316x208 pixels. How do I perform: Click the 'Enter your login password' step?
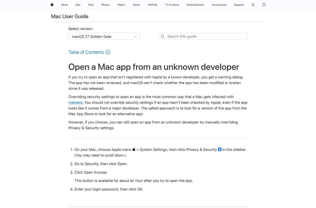(x=109, y=189)
